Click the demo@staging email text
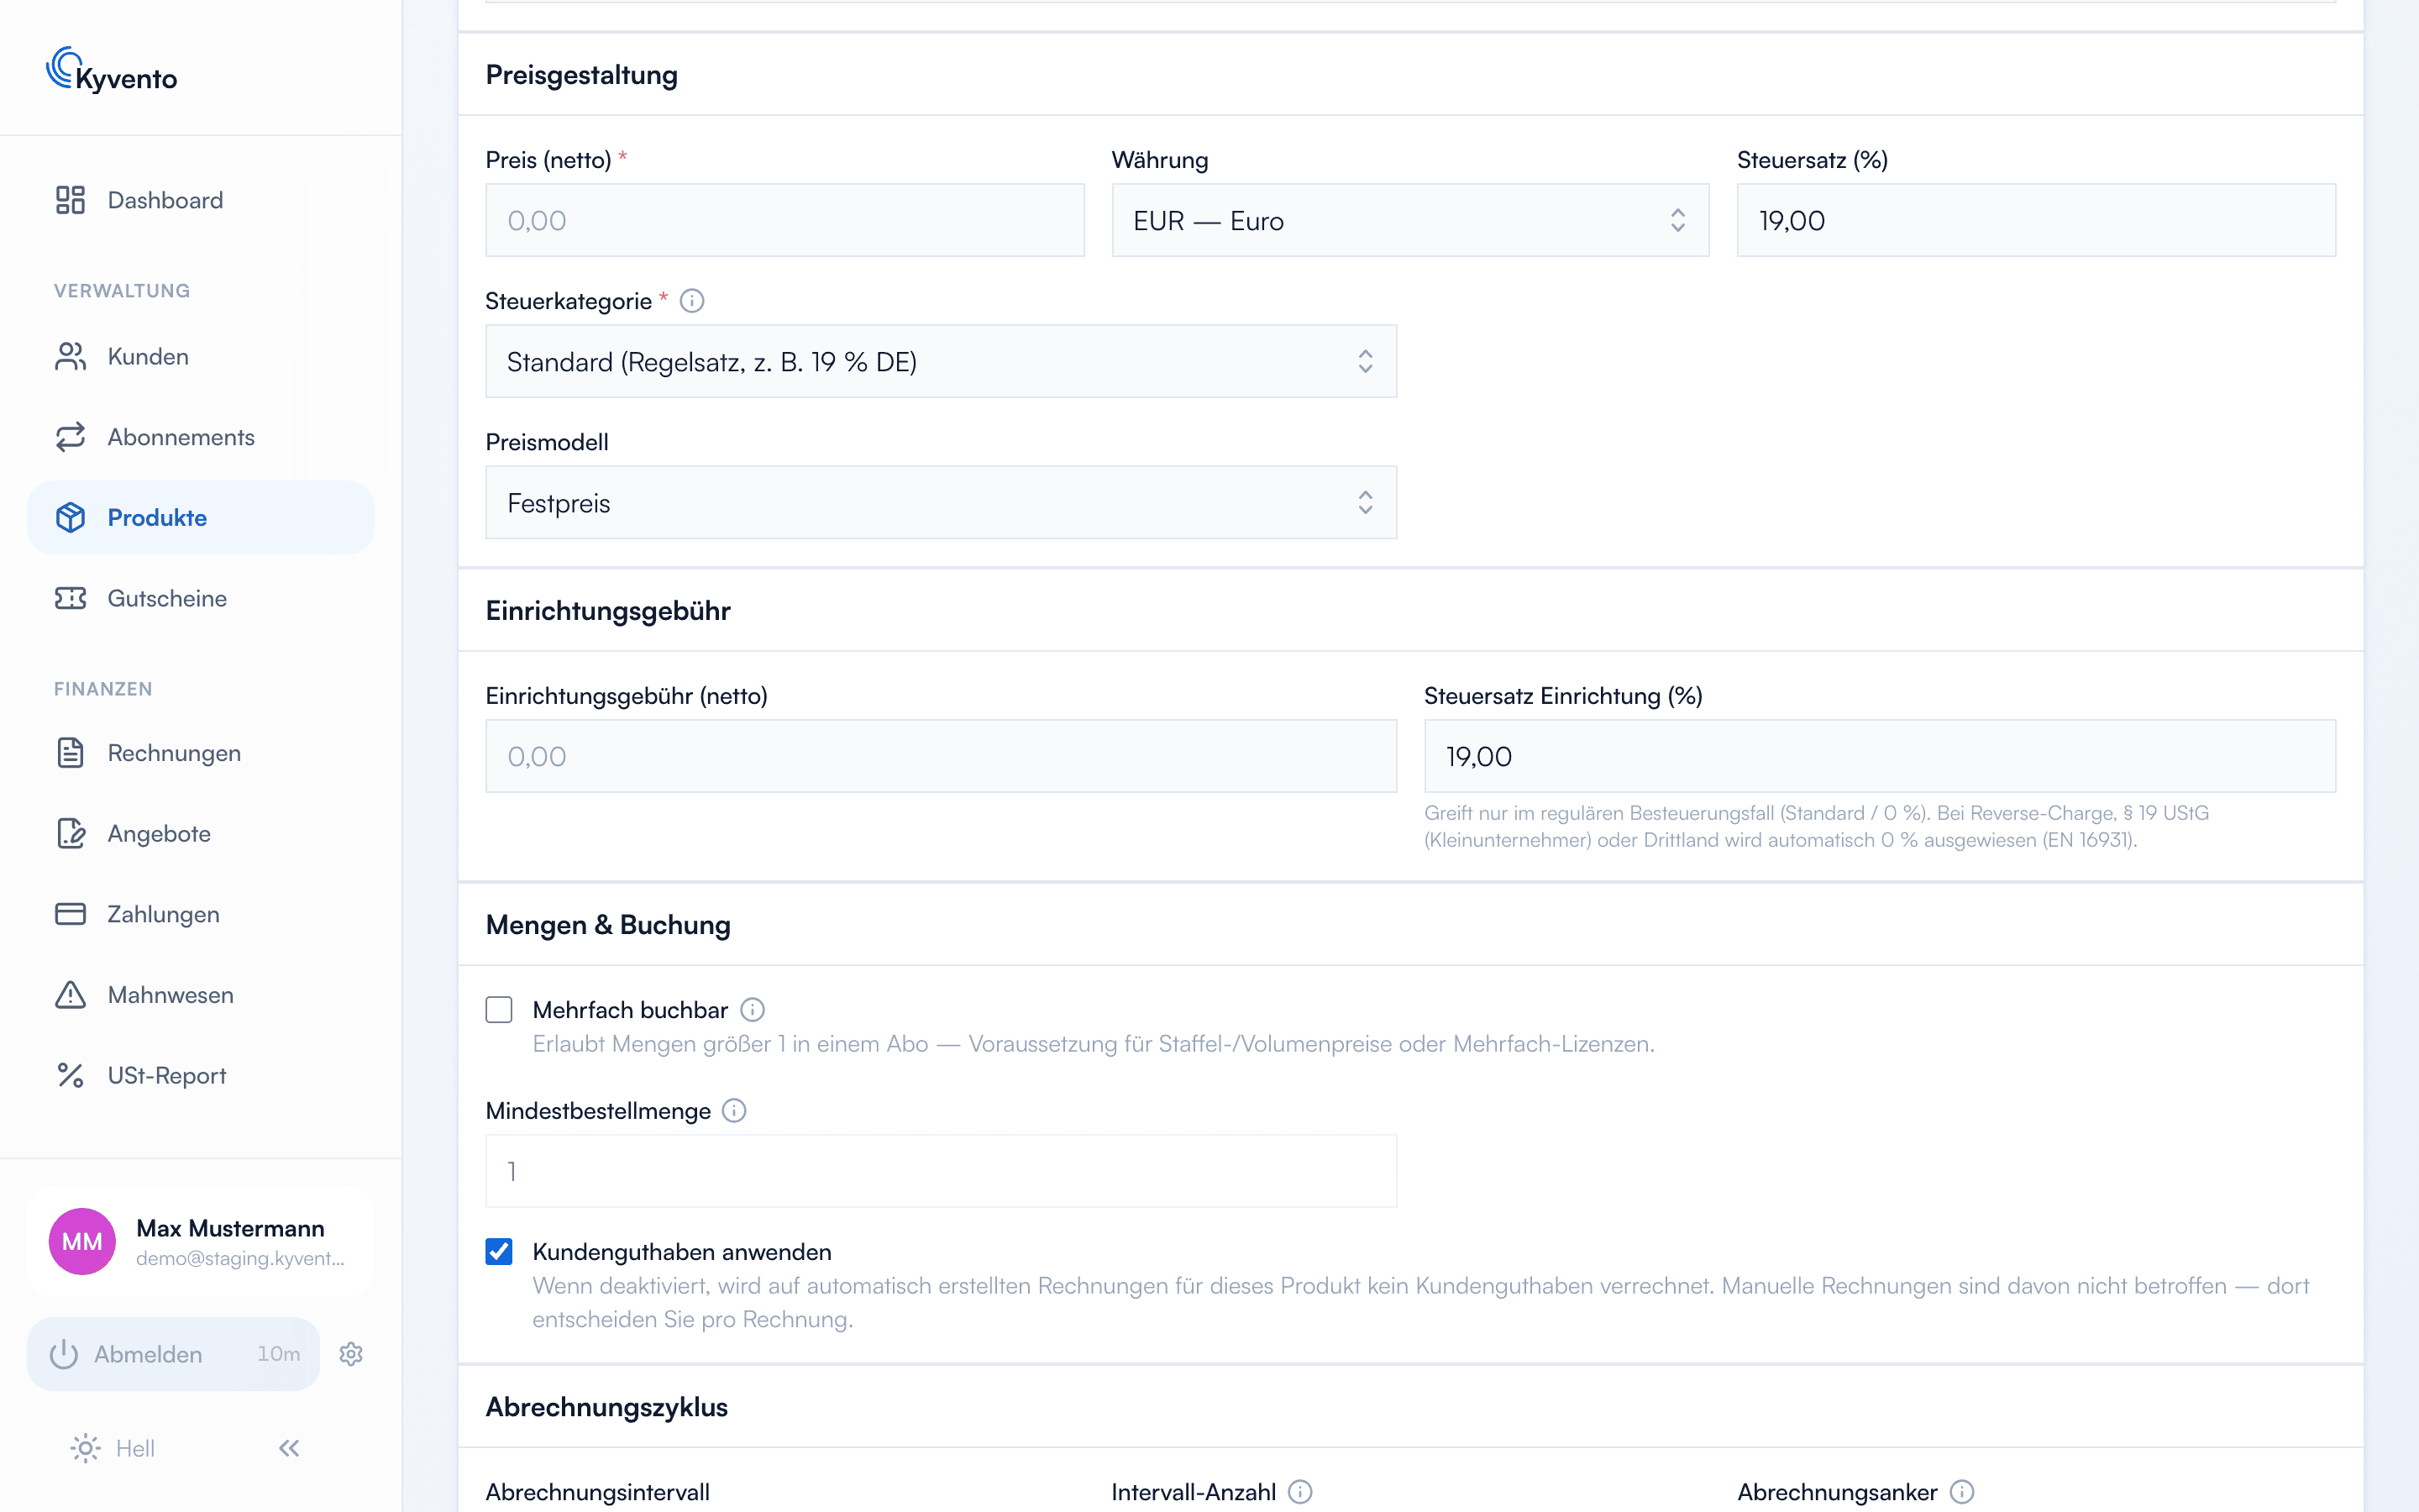2419x1512 pixels. point(240,1259)
